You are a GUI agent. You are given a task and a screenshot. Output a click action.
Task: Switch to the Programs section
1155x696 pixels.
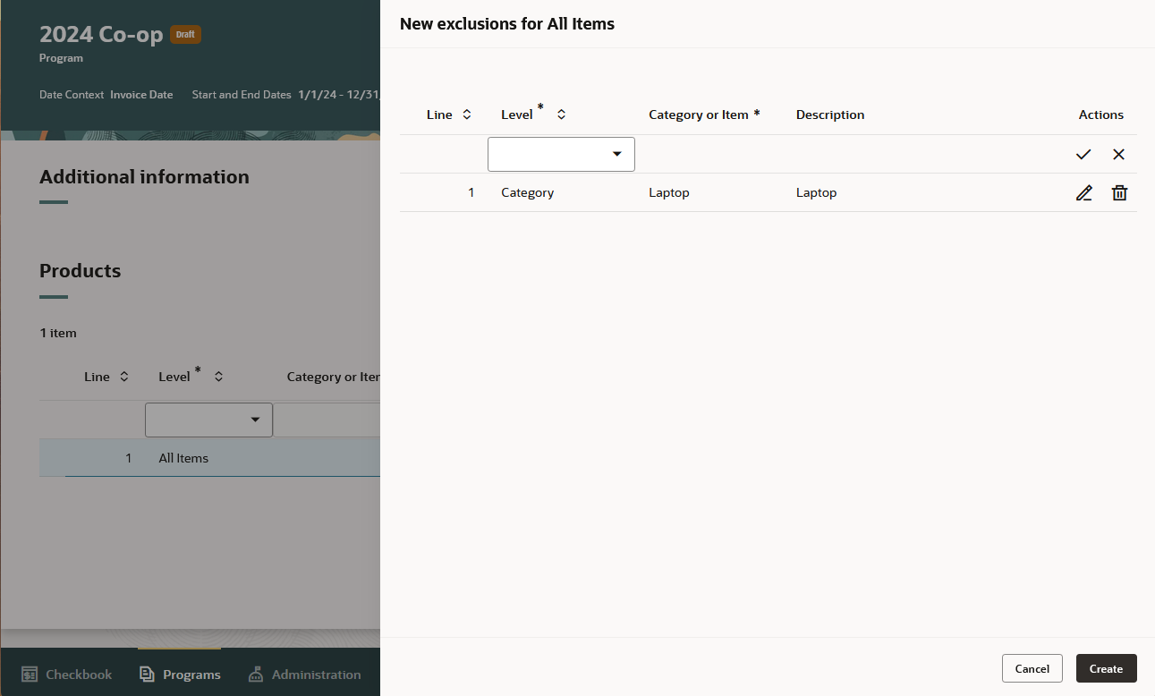pos(179,674)
